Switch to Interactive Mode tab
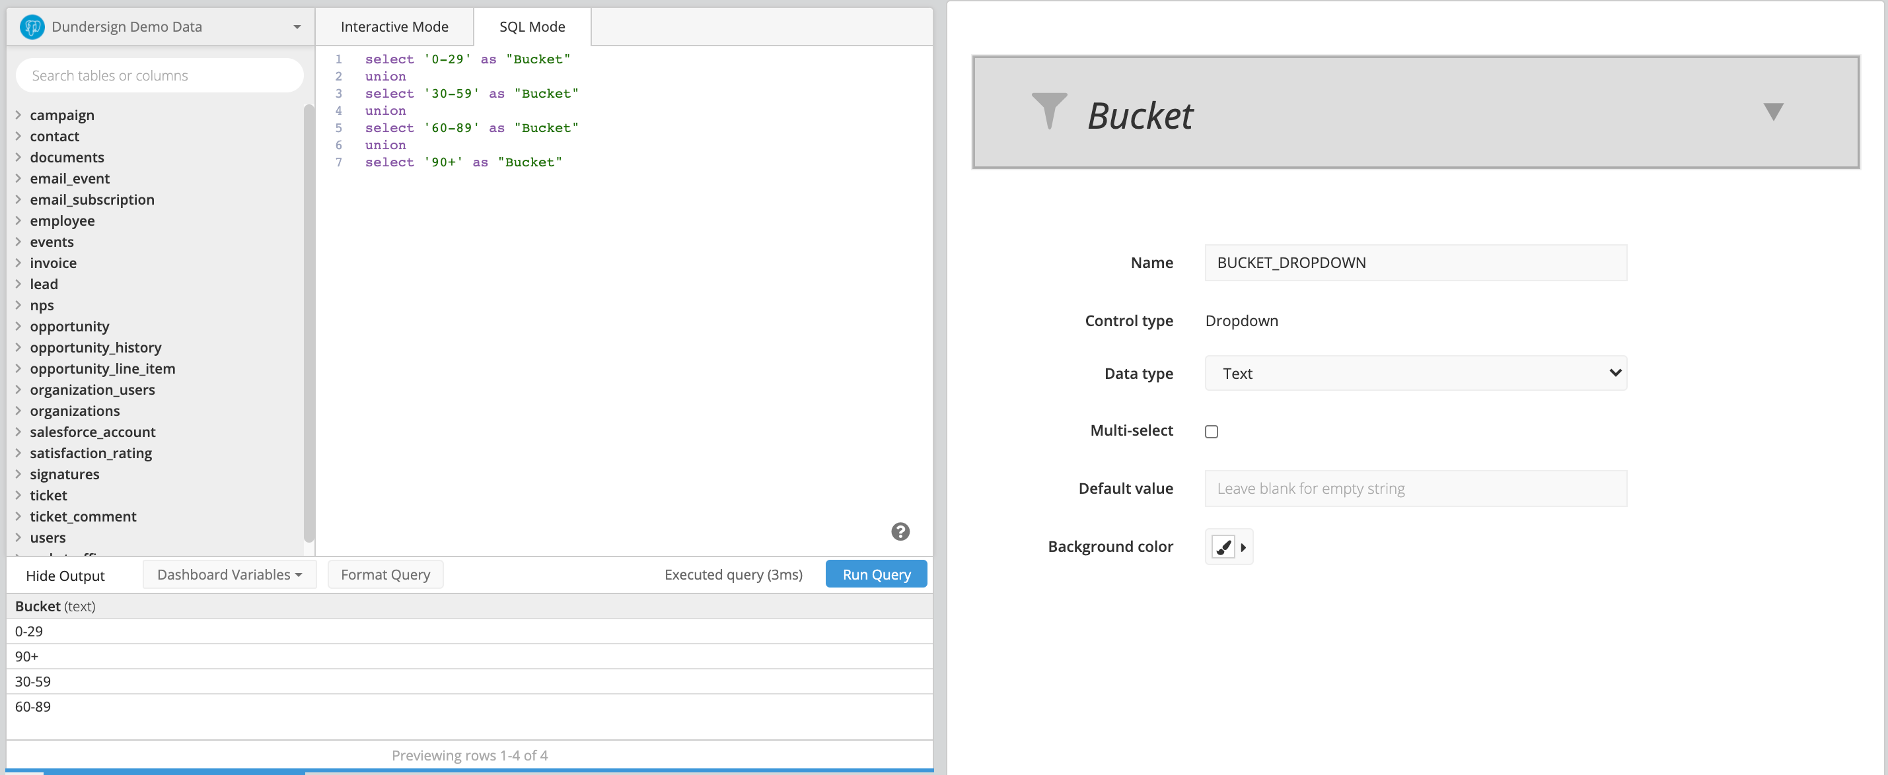Image resolution: width=1888 pixels, height=775 pixels. [395, 25]
